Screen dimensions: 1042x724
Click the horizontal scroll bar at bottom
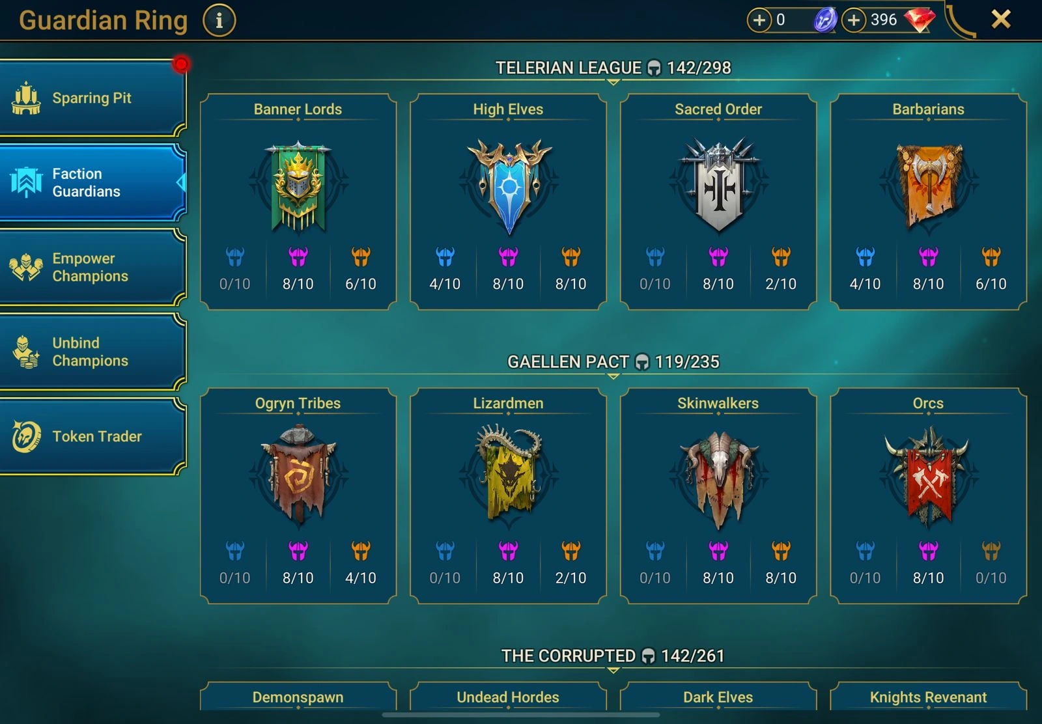tap(521, 715)
